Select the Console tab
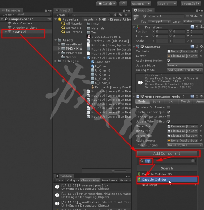Viewport: 204px width, 210px height. [64, 176]
